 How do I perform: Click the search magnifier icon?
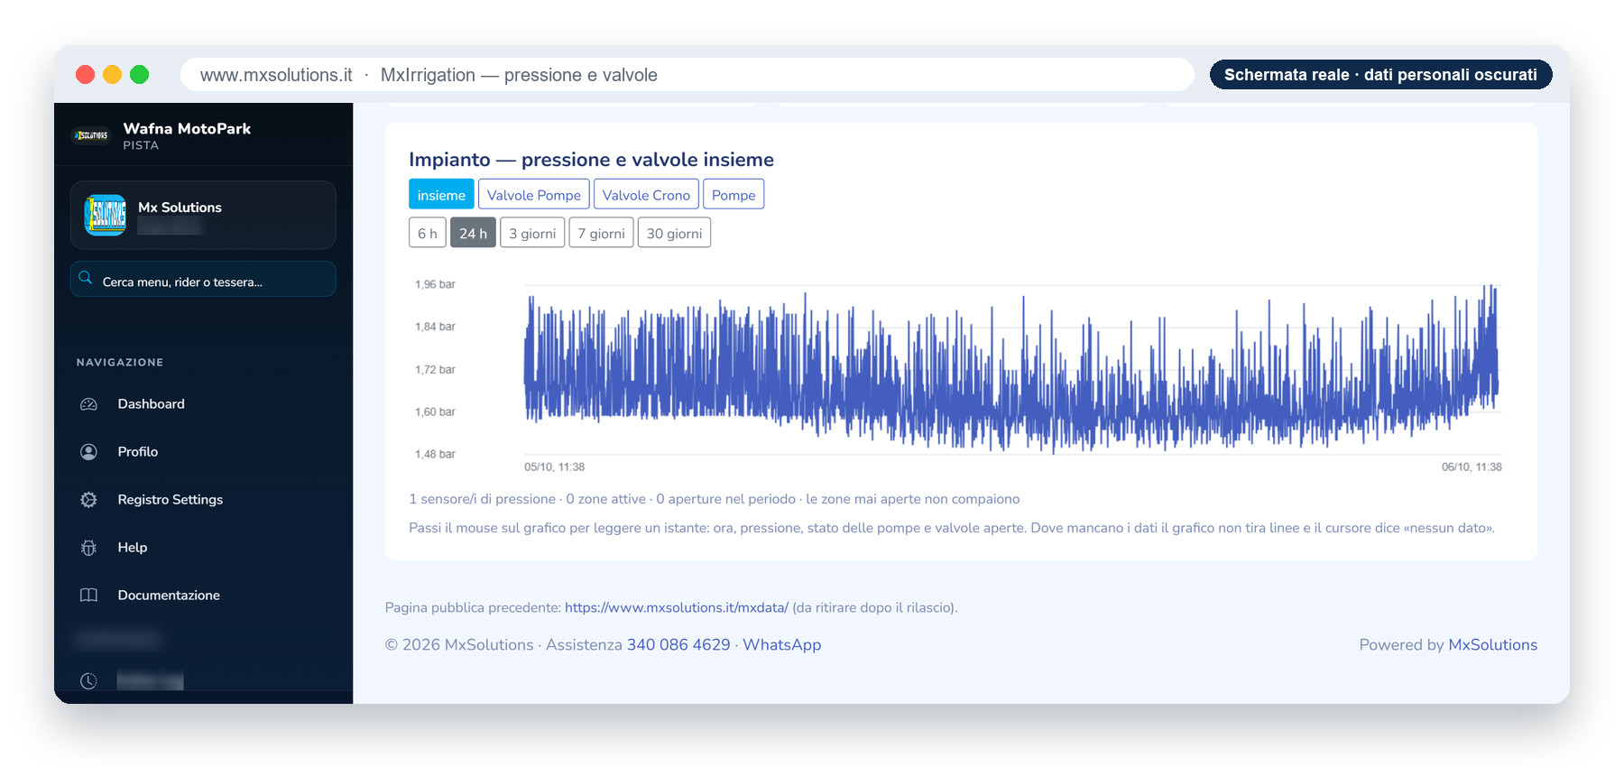[x=86, y=278]
